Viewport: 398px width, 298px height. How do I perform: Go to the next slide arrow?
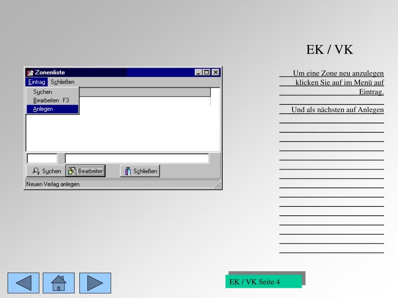95,283
